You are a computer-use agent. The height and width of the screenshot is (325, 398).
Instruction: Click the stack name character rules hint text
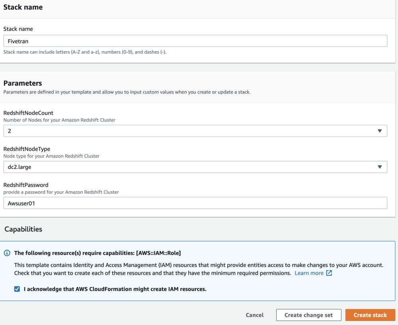pos(85,52)
